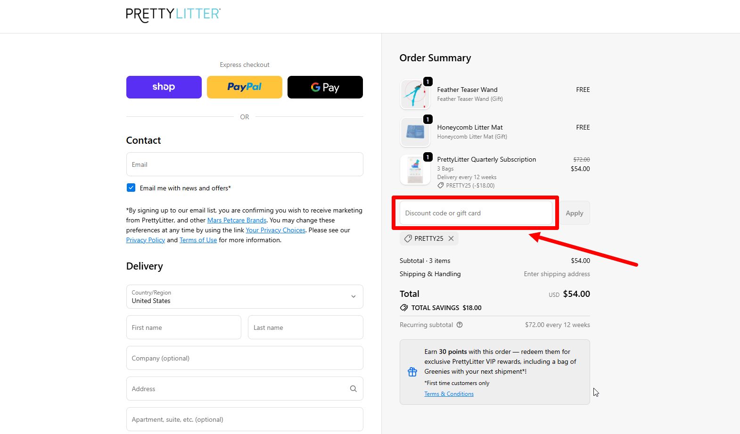The width and height of the screenshot is (740, 434).
Task: Click the recurring subtotal help icon
Action: coord(460,325)
